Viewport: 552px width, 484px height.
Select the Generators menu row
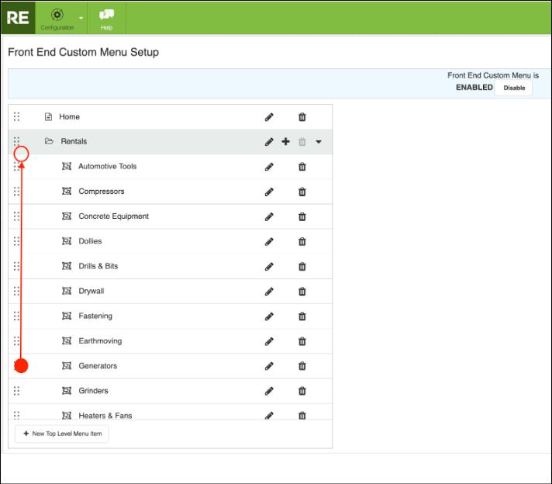tap(98, 366)
